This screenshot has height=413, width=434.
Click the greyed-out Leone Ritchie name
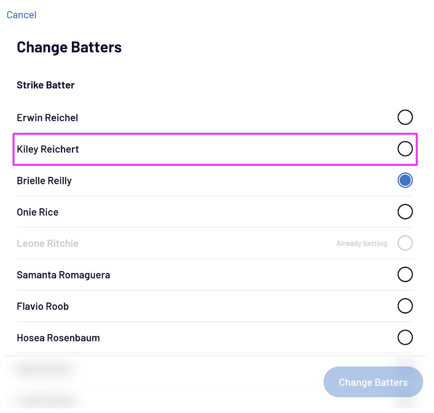(48, 243)
